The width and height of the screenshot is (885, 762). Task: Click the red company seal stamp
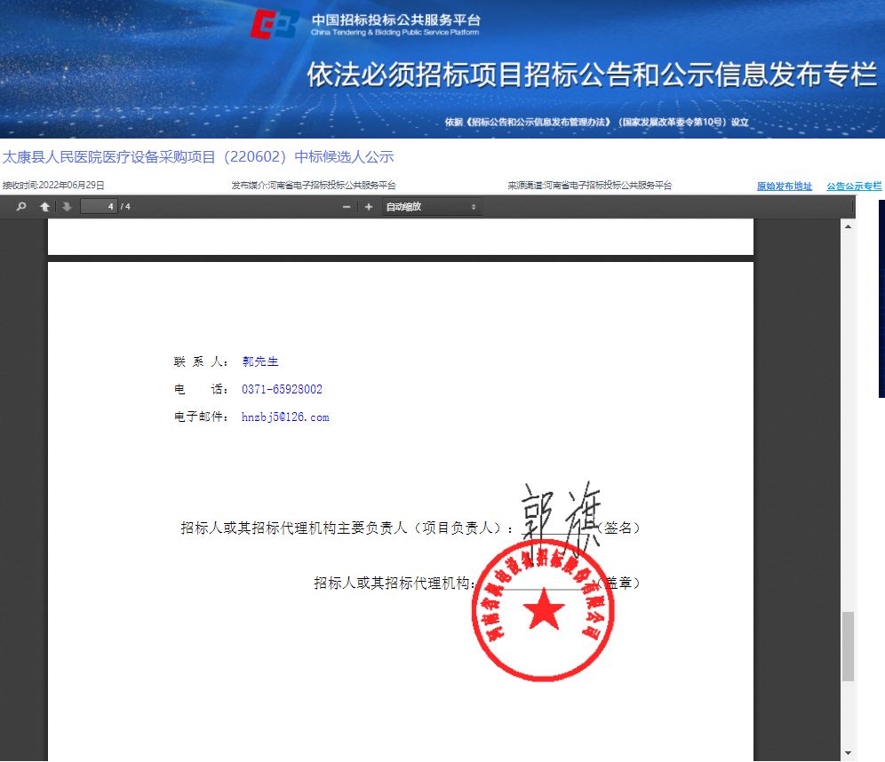coord(544,611)
